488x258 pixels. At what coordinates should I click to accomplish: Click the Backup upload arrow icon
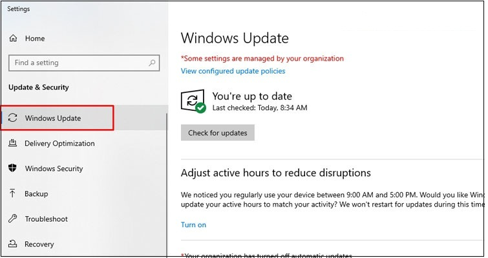point(13,193)
